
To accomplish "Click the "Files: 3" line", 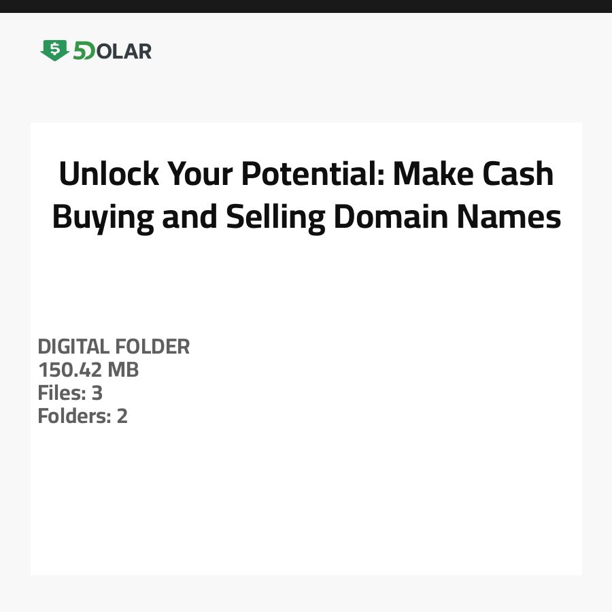I will pos(70,393).
